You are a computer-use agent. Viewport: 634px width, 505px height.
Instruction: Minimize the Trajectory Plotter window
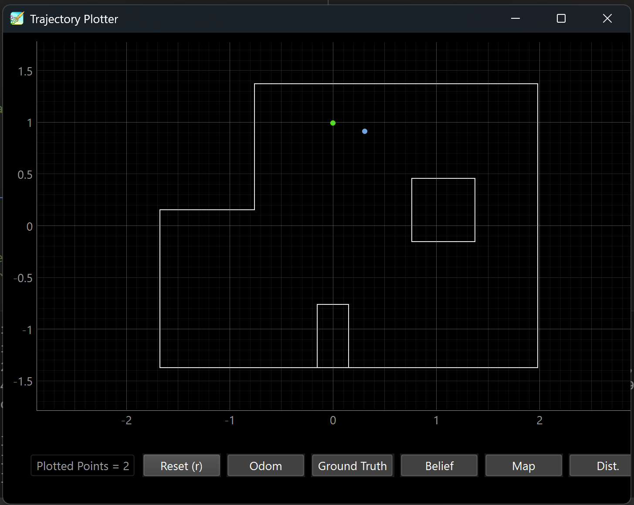point(515,18)
